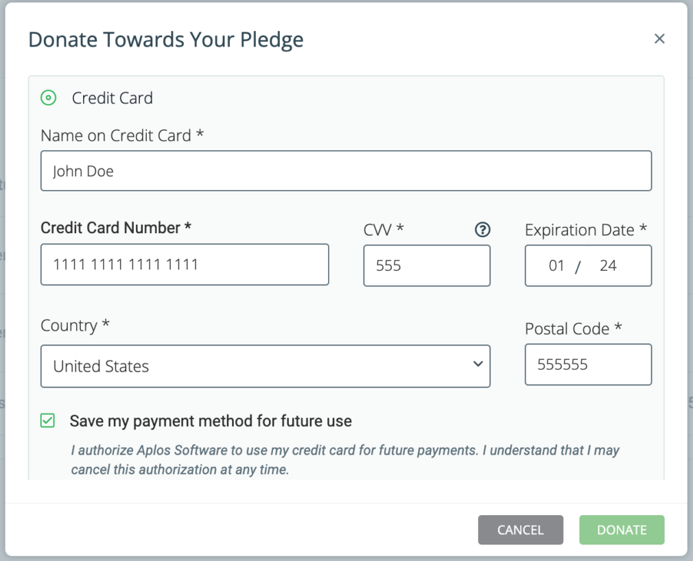This screenshot has width=693, height=561.
Task: Open the Country dropdown showing United States
Action: pyautogui.click(x=265, y=366)
